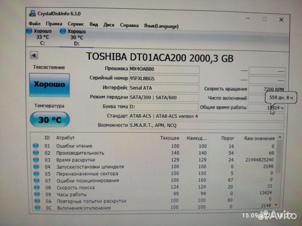
Task: Click the Прошивка field MX4OABB0
Action: [x=164, y=69]
